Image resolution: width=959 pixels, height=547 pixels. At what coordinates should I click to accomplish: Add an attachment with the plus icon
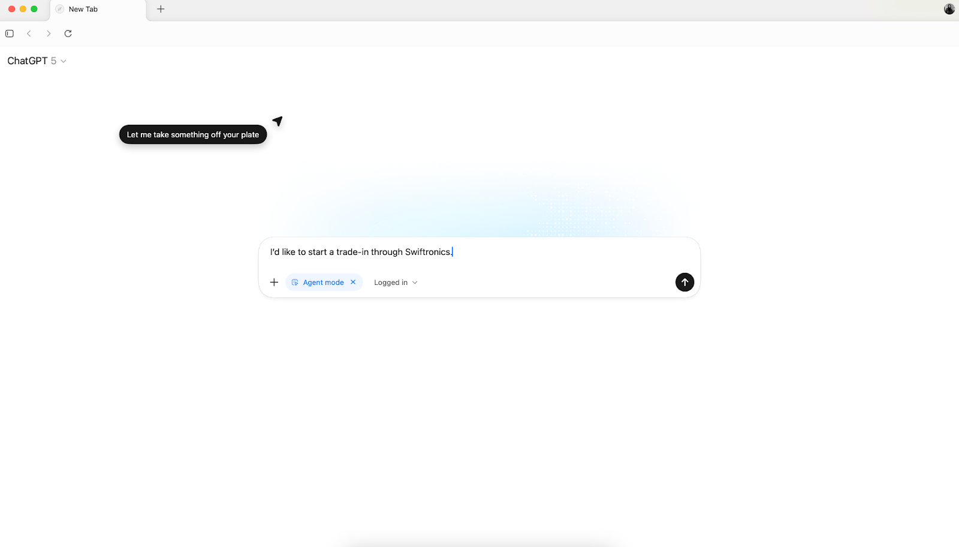tap(274, 282)
